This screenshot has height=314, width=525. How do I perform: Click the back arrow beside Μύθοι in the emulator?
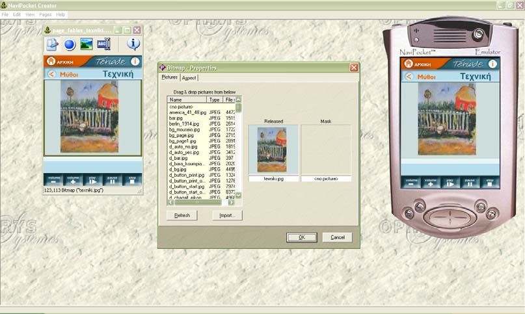(x=409, y=76)
